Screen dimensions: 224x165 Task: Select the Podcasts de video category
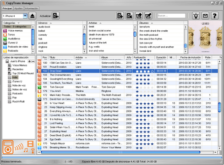[18, 47]
